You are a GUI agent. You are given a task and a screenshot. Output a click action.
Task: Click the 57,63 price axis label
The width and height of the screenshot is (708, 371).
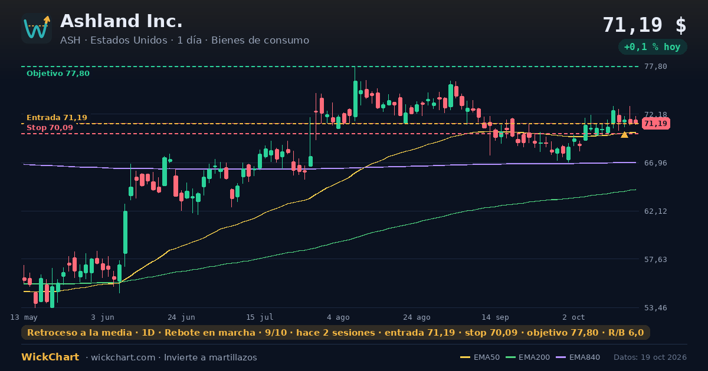tap(656, 259)
